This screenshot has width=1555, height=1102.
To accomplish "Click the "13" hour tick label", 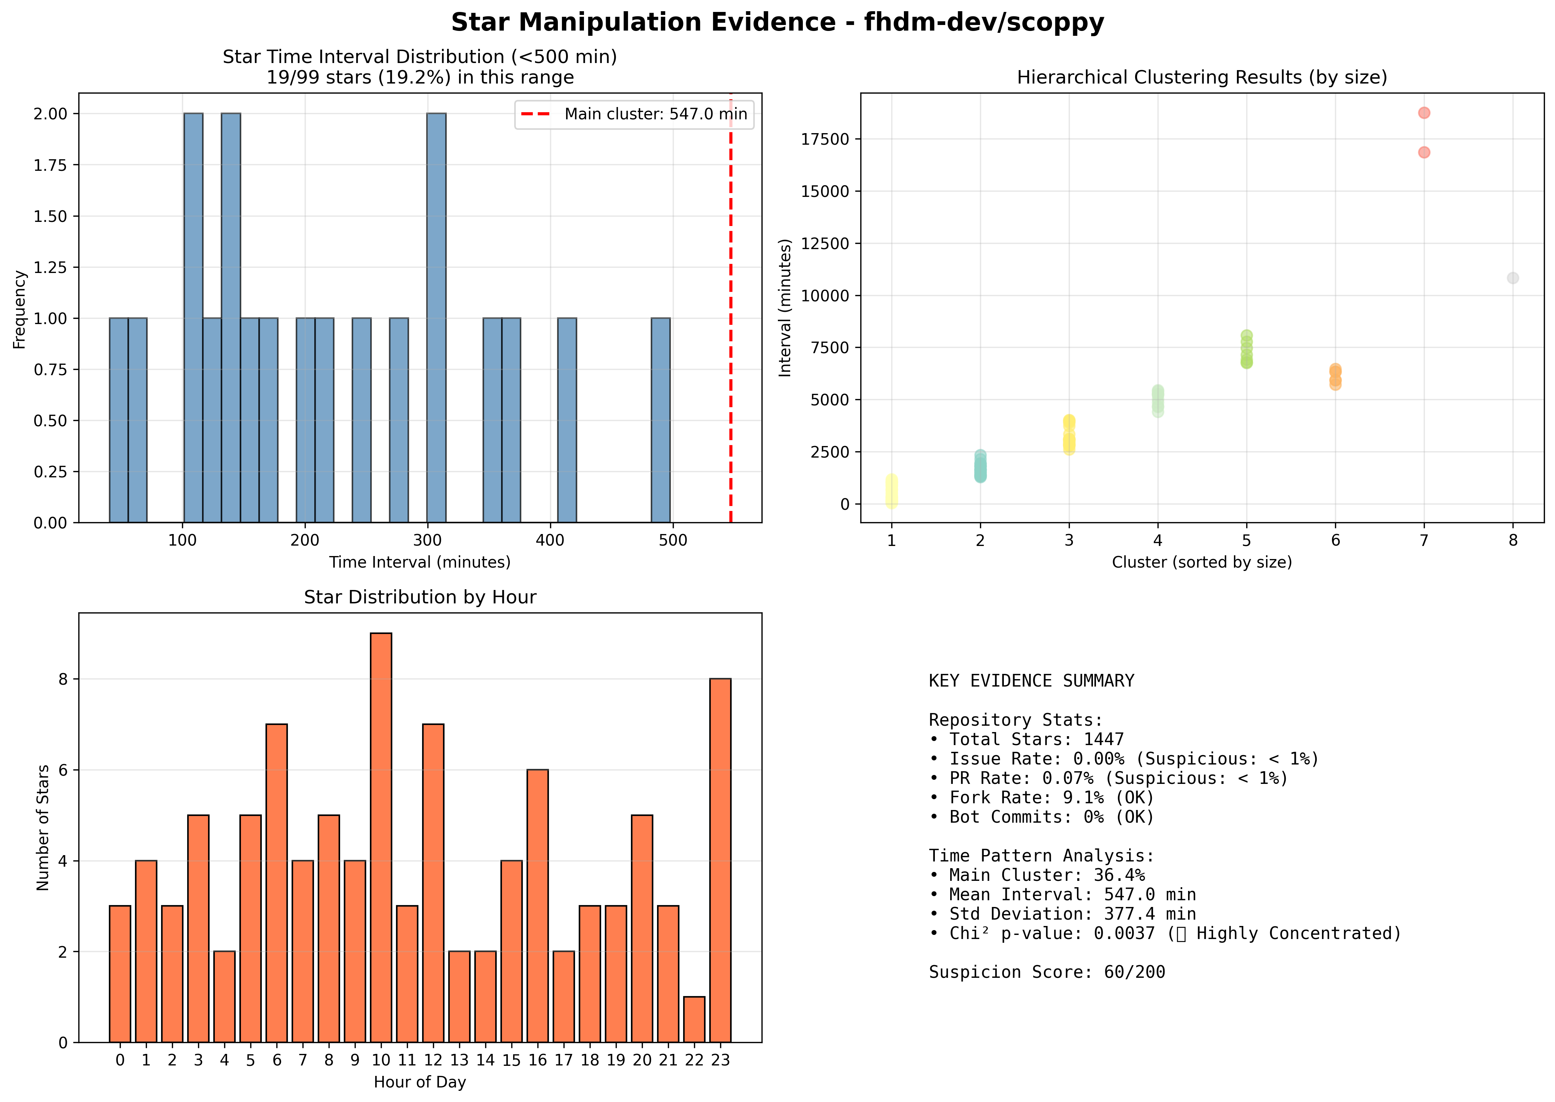I will pyautogui.click(x=459, y=1061).
